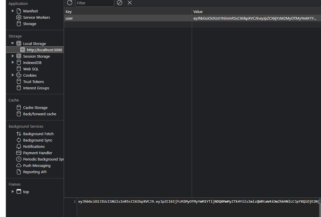The image size is (321, 217).
Task: Expand the top frame node
Action: pyautogui.click(x=13, y=192)
